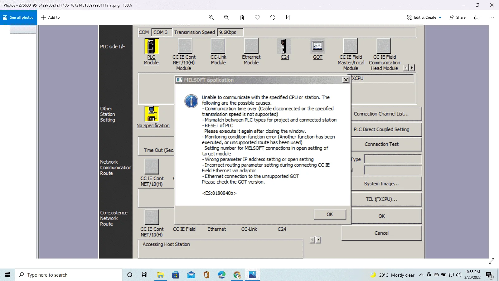Screen dimensions: 499x281
Task: Open Microsoft Edge from the taskbar
Action: coord(222,275)
